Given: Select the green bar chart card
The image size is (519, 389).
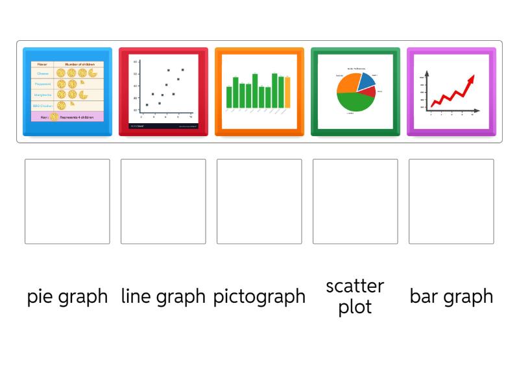Looking at the screenshot, I should click(259, 91).
